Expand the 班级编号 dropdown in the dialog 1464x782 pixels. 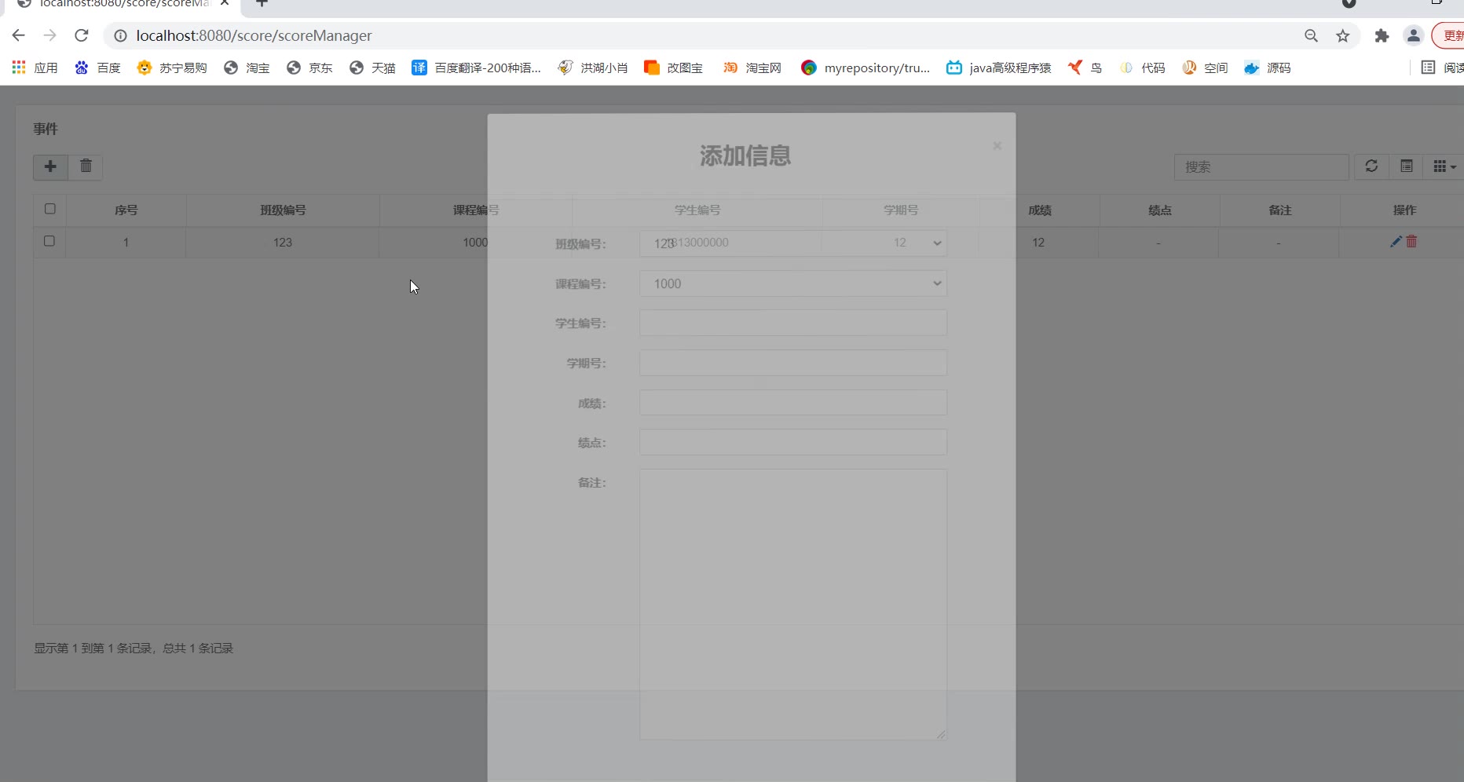[x=793, y=243]
